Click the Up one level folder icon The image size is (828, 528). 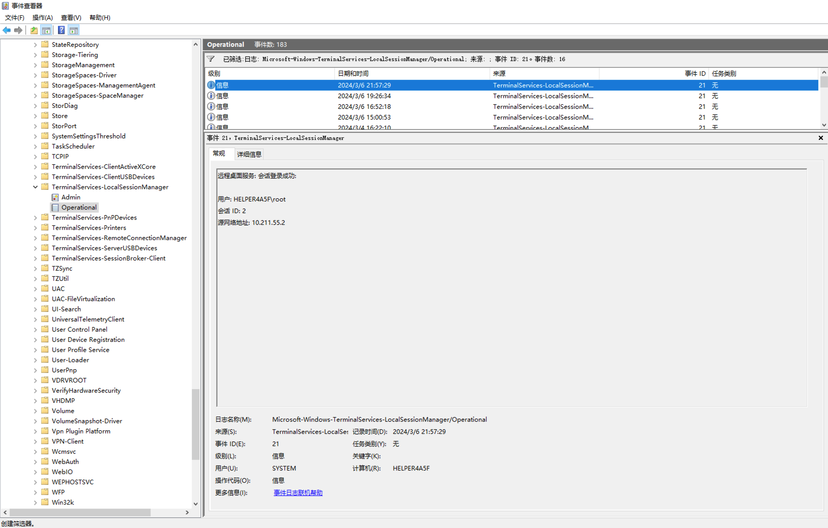[34, 30]
